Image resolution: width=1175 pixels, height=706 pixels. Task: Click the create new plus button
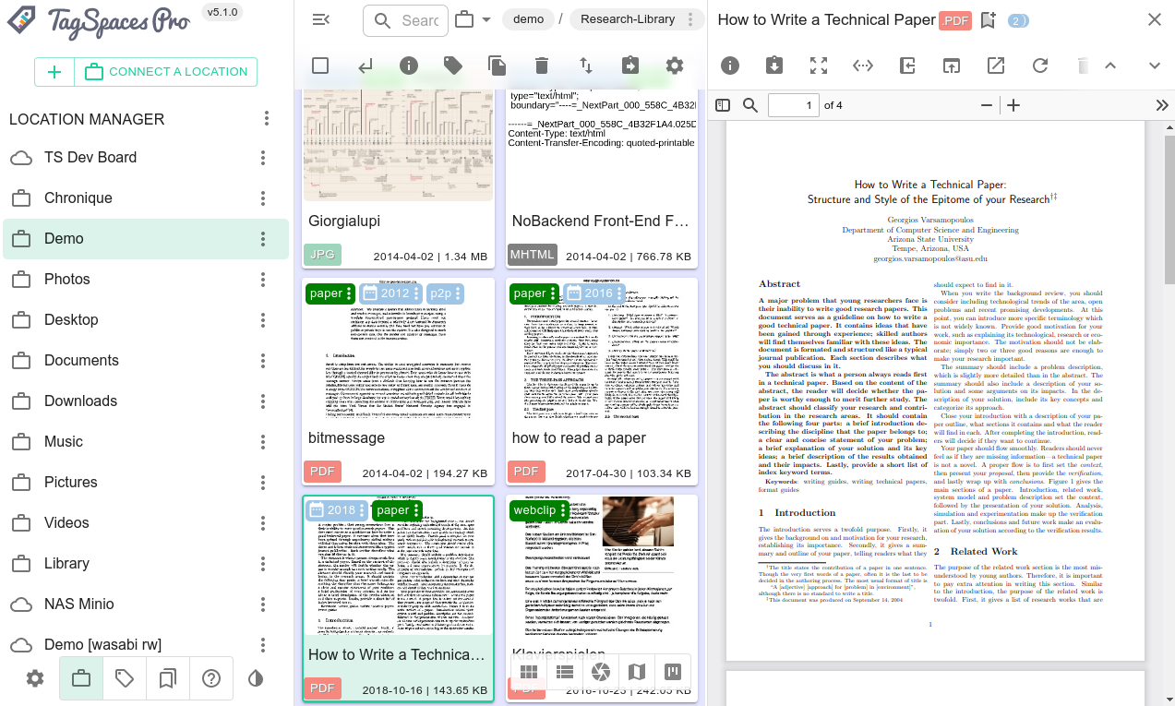[54, 72]
